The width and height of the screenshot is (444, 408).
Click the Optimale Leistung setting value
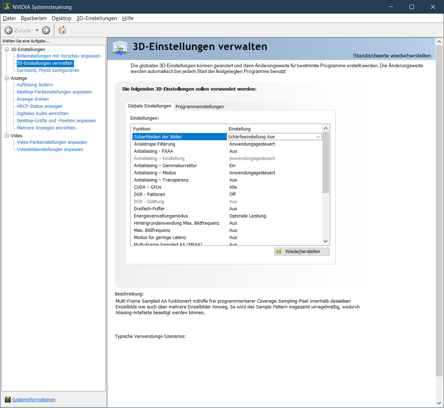click(x=248, y=216)
